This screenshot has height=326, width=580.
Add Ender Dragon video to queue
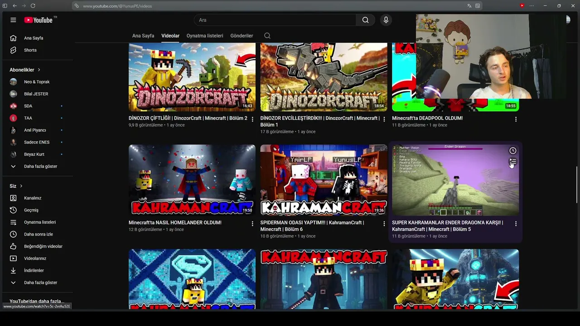point(512,161)
